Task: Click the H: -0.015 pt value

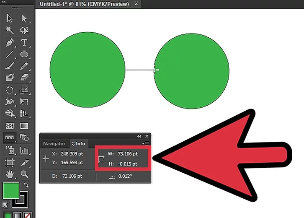Action: [128, 164]
